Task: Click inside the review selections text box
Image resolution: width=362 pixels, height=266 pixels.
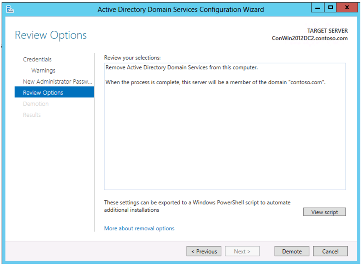Action: [x=225, y=126]
